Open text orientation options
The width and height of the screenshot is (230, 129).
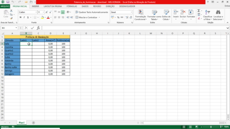tap(69, 12)
